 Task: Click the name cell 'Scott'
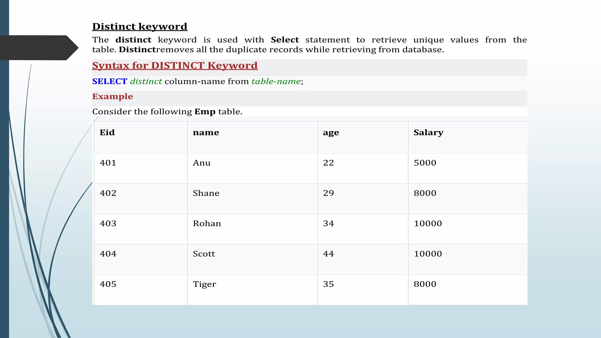[x=252, y=259]
